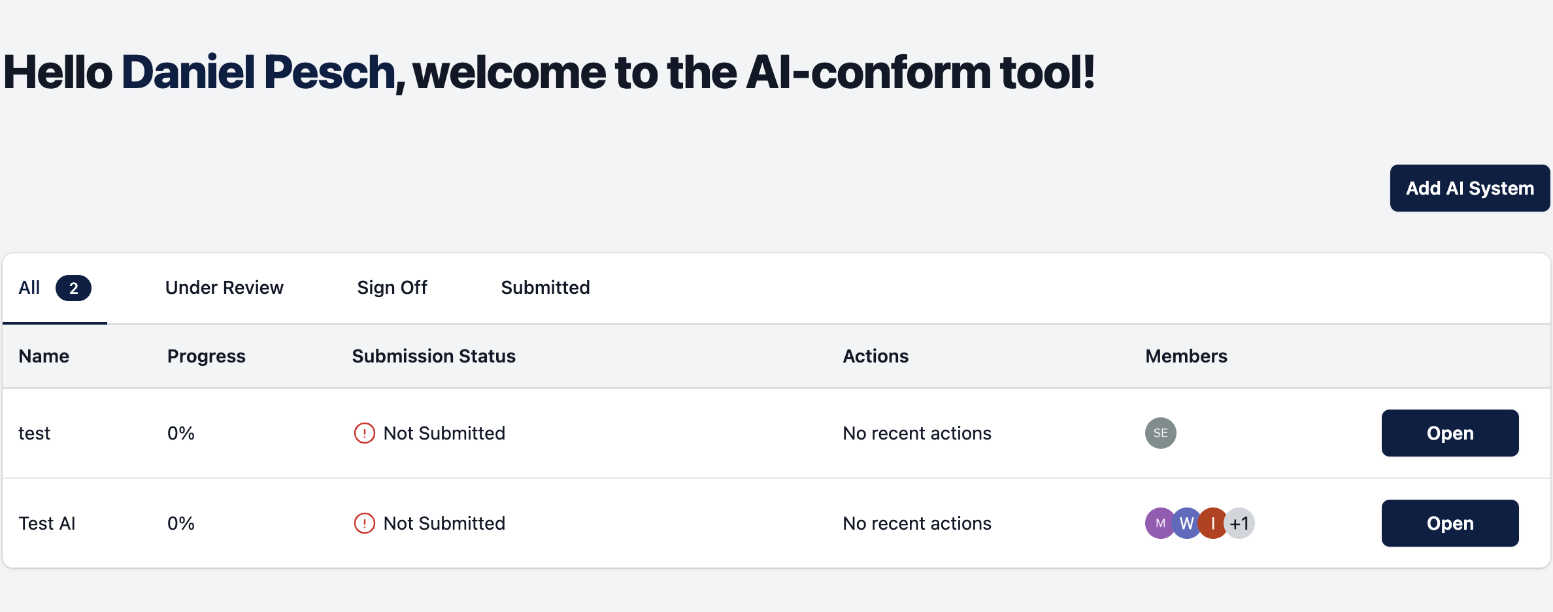Click the orange I member avatar
The height and width of the screenshot is (612, 1553).
1213,523
